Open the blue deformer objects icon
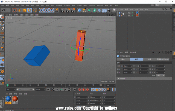175x111 pixels. (99, 10)
